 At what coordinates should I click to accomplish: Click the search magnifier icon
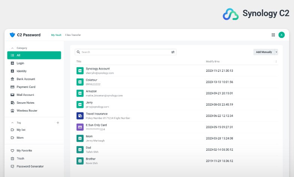pyautogui.click(x=78, y=52)
